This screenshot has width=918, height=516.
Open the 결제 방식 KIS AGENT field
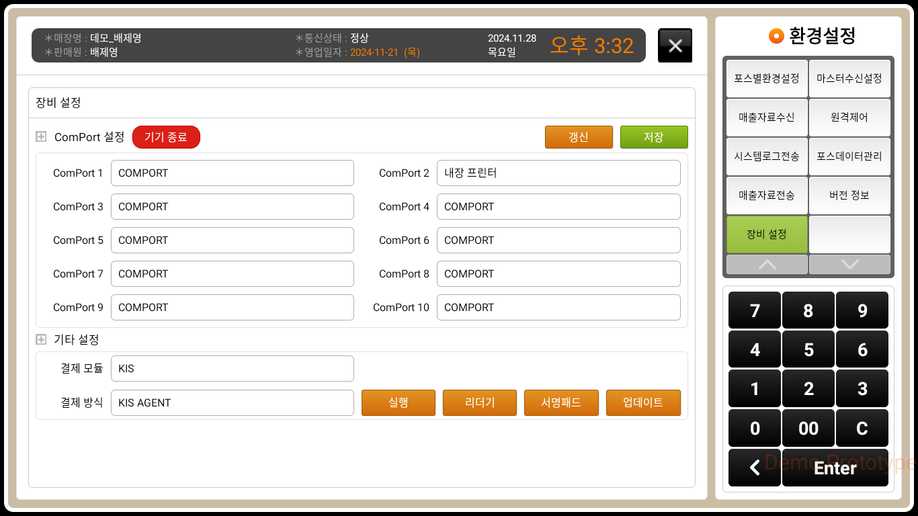[232, 402]
